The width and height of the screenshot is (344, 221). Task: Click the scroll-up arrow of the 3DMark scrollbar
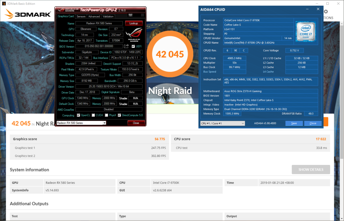(342, 23)
